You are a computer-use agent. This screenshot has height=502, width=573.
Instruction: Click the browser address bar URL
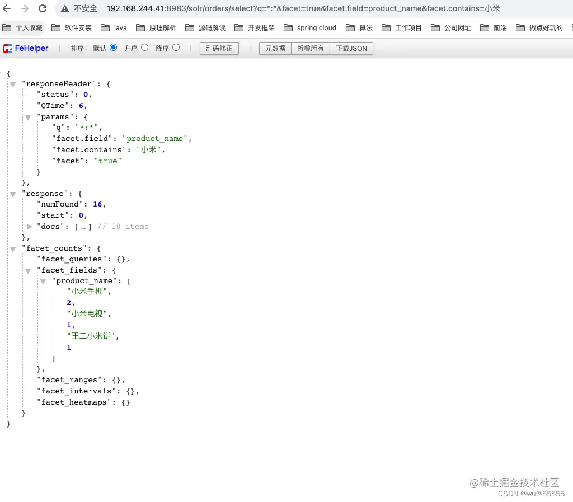(x=303, y=8)
